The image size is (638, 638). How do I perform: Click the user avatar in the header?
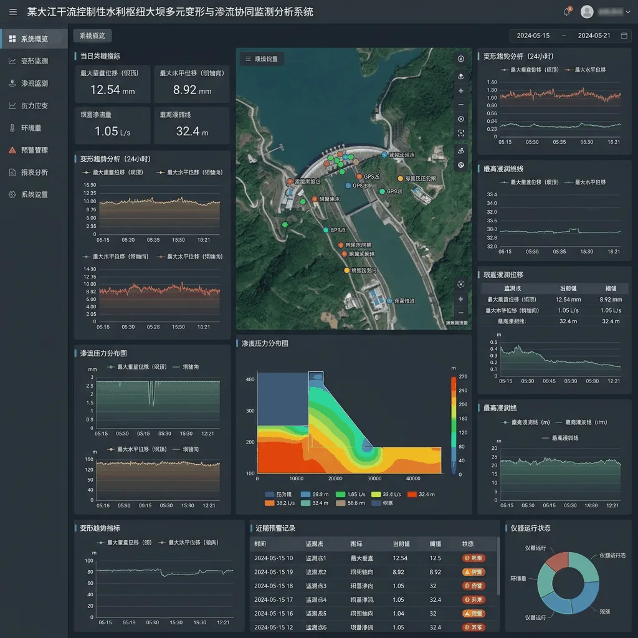point(587,12)
